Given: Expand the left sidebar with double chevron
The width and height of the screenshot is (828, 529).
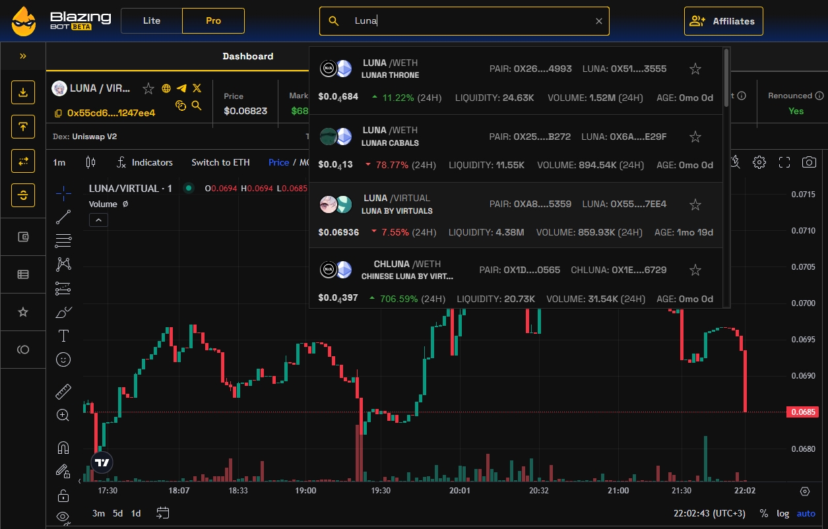Looking at the screenshot, I should point(23,56).
